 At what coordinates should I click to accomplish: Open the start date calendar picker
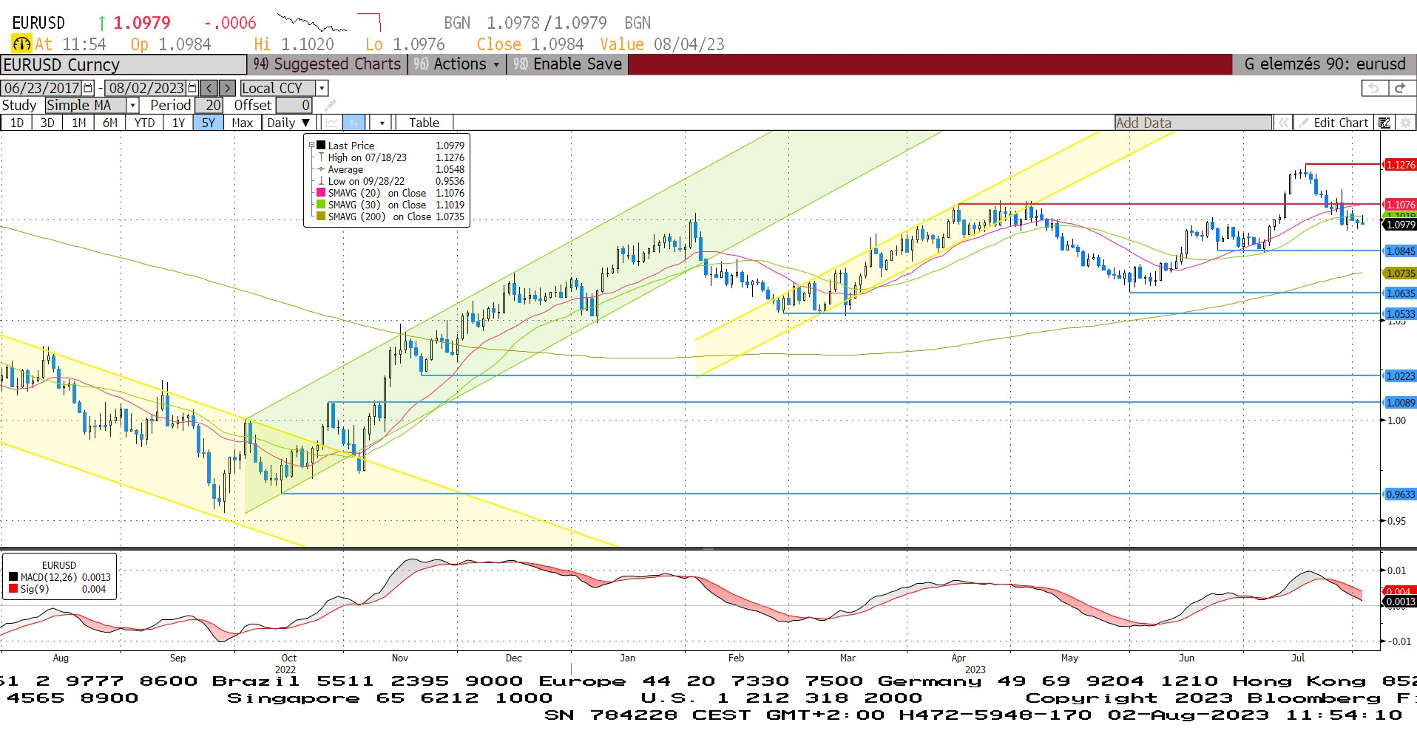tap(89, 88)
